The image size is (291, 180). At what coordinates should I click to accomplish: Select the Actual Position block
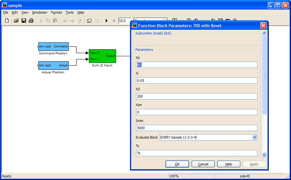pyautogui.click(x=53, y=65)
